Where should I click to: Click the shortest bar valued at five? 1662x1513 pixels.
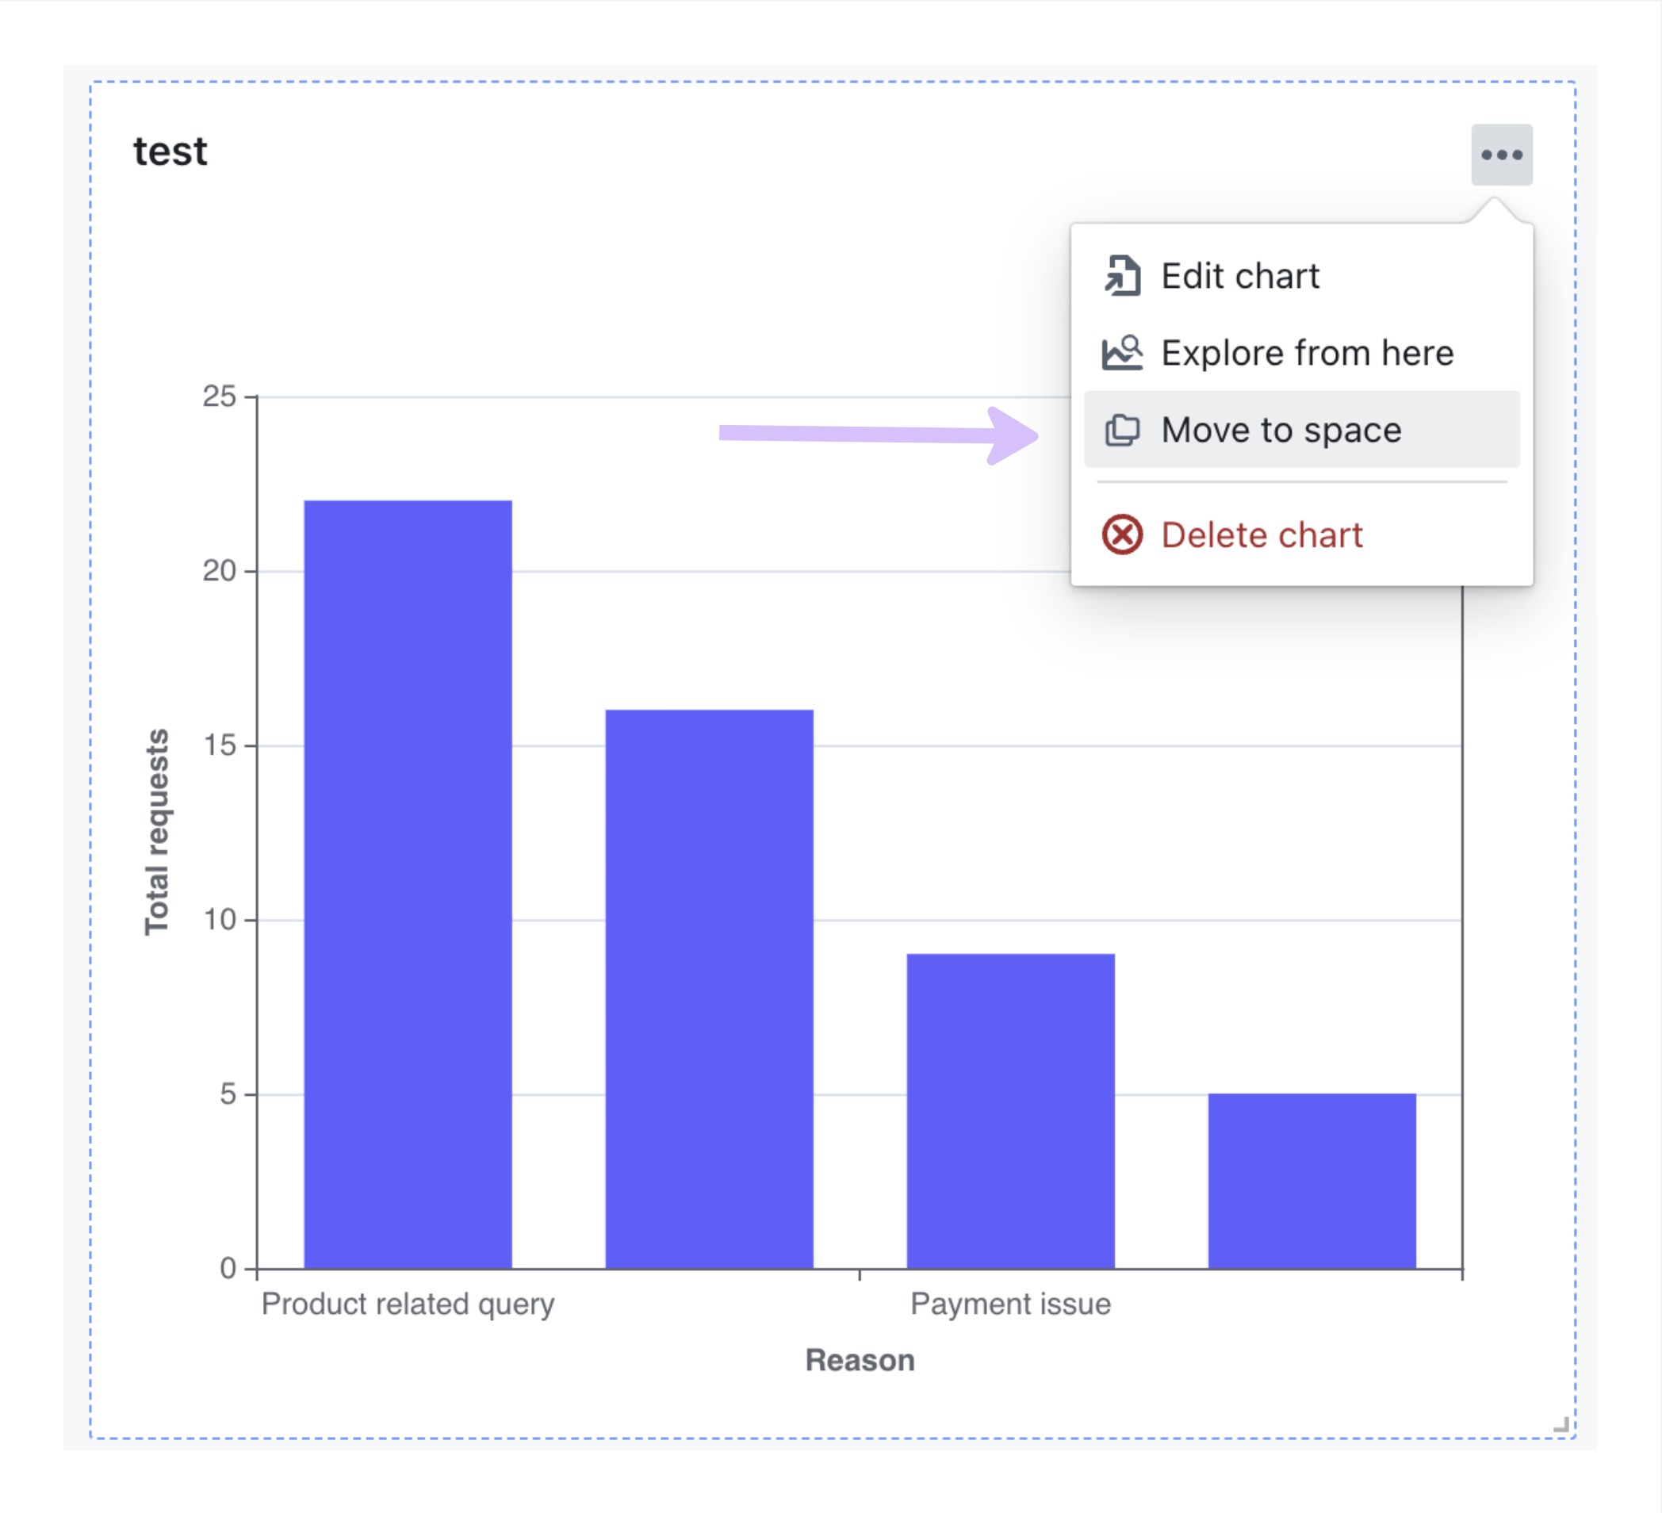[x=1312, y=1181]
